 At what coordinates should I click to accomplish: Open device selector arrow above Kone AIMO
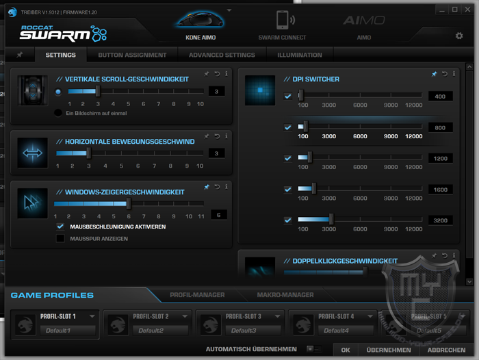pyautogui.click(x=229, y=10)
